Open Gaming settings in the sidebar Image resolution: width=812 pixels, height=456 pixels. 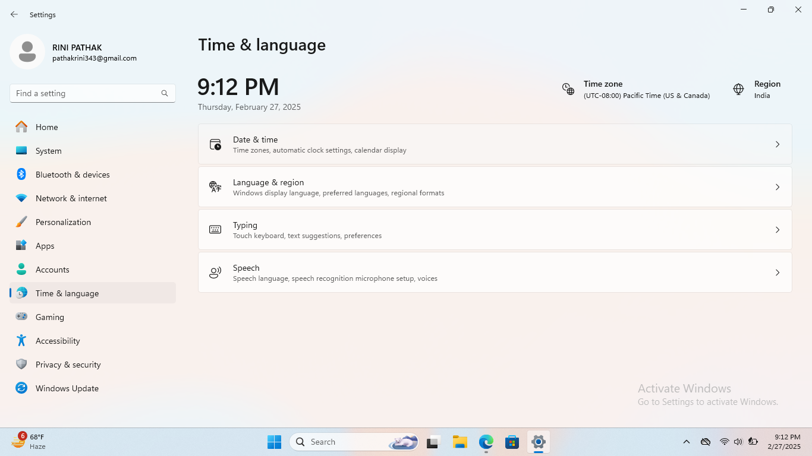coord(93,317)
